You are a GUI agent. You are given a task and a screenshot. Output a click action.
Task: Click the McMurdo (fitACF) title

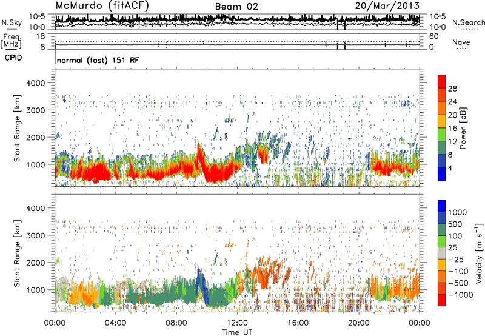(x=102, y=6)
